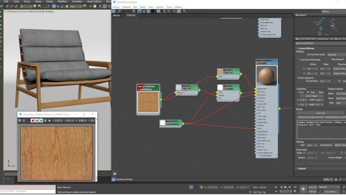Viewport: 346px width, 195px height.
Task: Click the wood sphere preview on CoronaMtl node
Action: pyautogui.click(x=266, y=76)
